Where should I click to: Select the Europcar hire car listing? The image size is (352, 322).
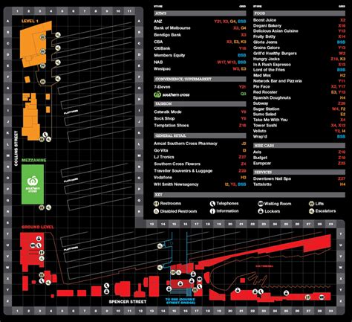pyautogui.click(x=299, y=164)
